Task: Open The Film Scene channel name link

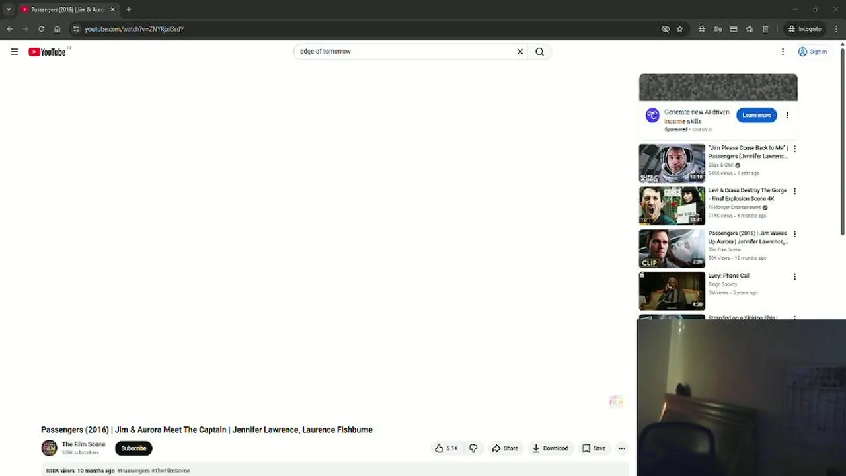Action: [83, 444]
